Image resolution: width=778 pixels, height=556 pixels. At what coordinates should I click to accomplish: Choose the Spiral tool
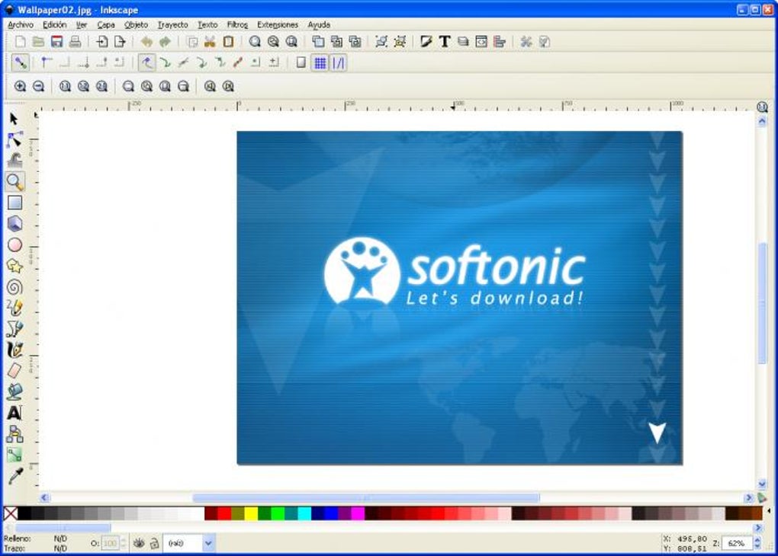(x=15, y=287)
